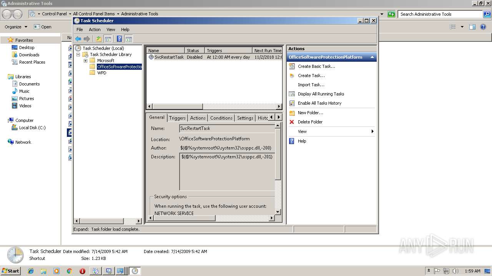
Task: Open Windows Explorer folder taskbar icon
Action: tap(43, 271)
